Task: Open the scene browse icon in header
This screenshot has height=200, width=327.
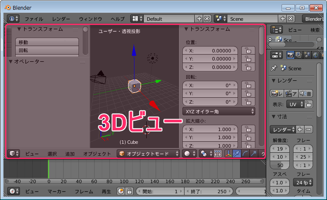Action: click(221, 19)
